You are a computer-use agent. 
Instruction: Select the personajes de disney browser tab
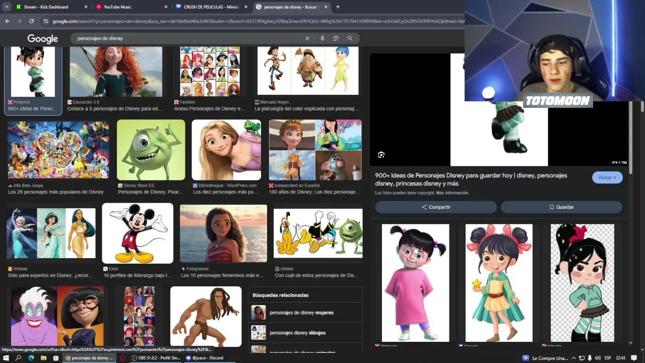point(292,7)
